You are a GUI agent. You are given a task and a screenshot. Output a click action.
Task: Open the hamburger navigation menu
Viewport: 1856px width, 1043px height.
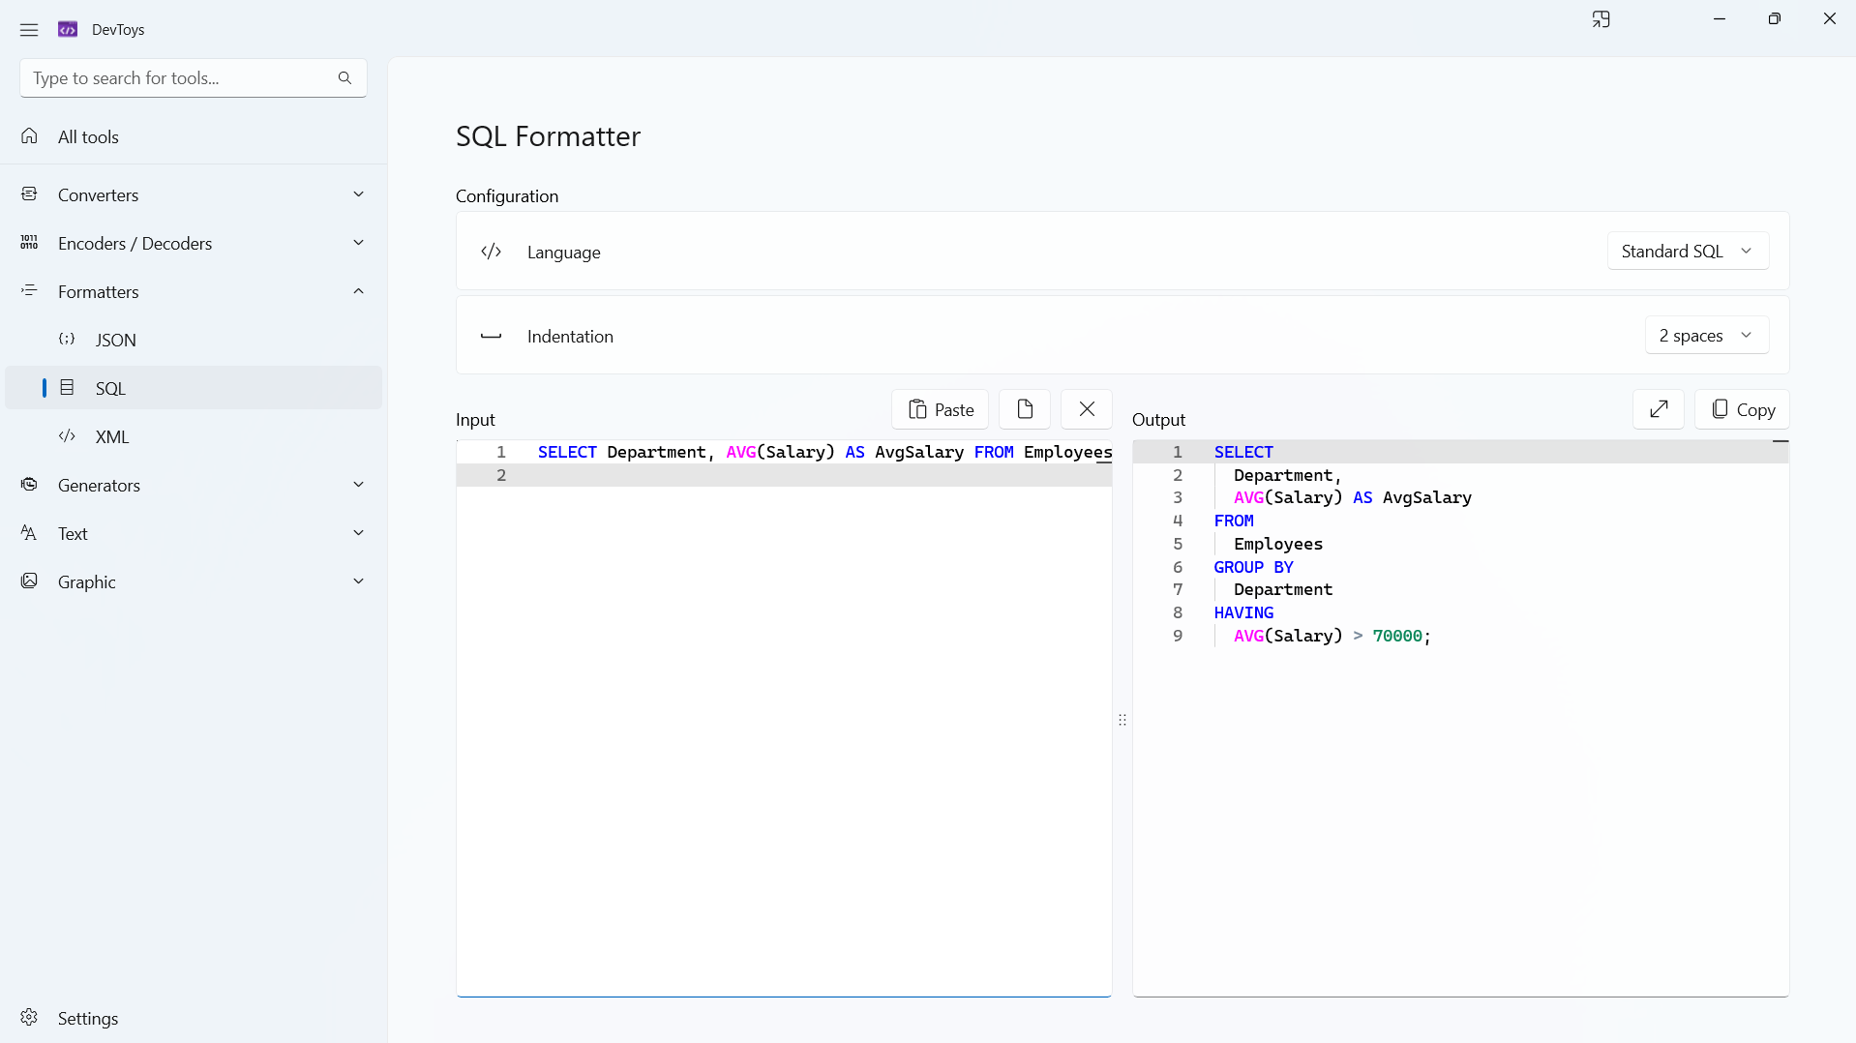coord(29,30)
